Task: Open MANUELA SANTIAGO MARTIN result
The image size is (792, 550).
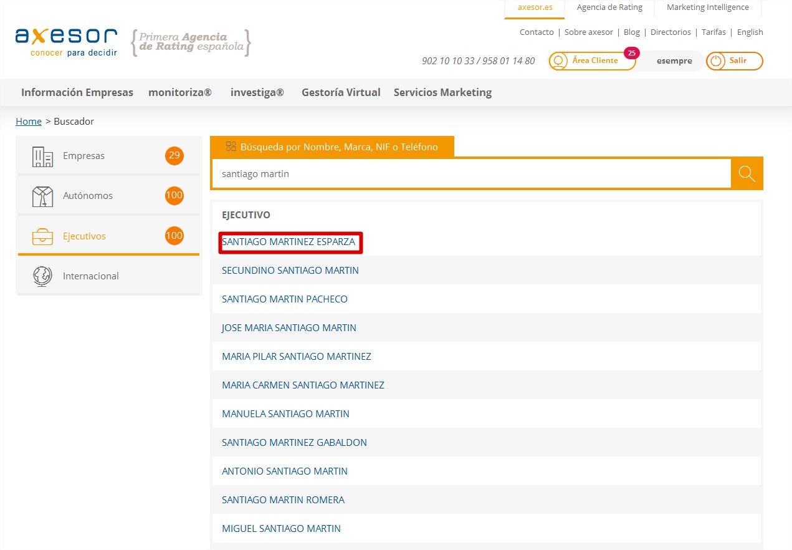Action: point(285,414)
